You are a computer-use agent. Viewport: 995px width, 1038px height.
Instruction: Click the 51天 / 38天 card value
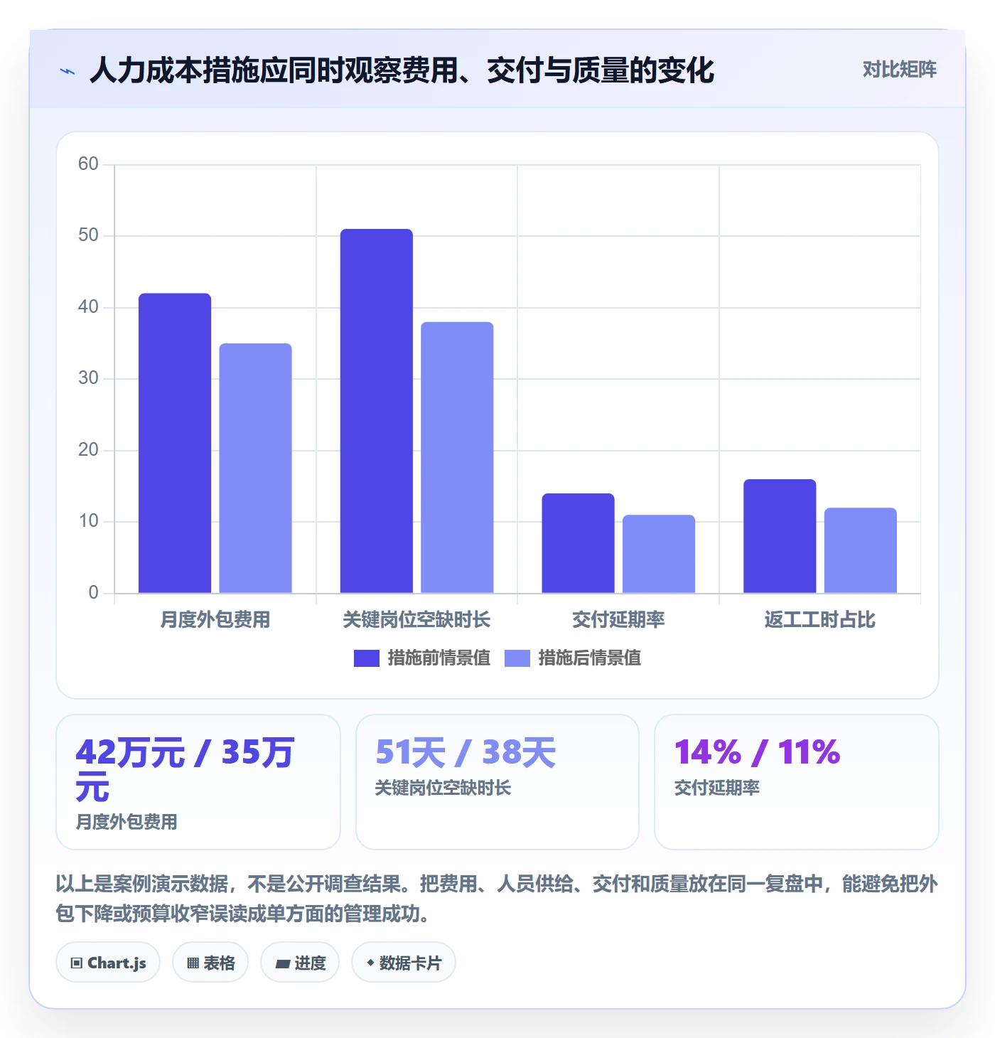[466, 752]
